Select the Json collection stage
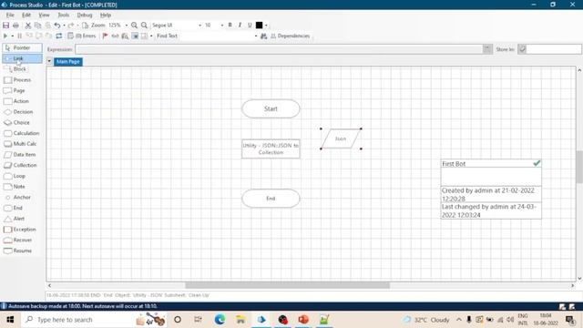Viewport: 583px width, 328px height. pyautogui.click(x=341, y=138)
